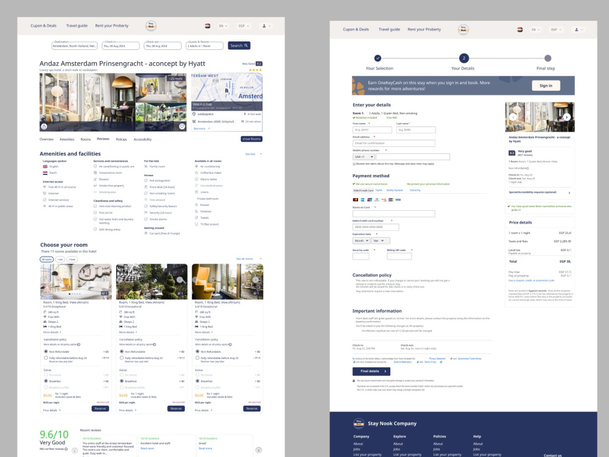Click heart favorite icon on hotel photo
This screenshot has height=457, width=609.
pyautogui.click(x=181, y=126)
